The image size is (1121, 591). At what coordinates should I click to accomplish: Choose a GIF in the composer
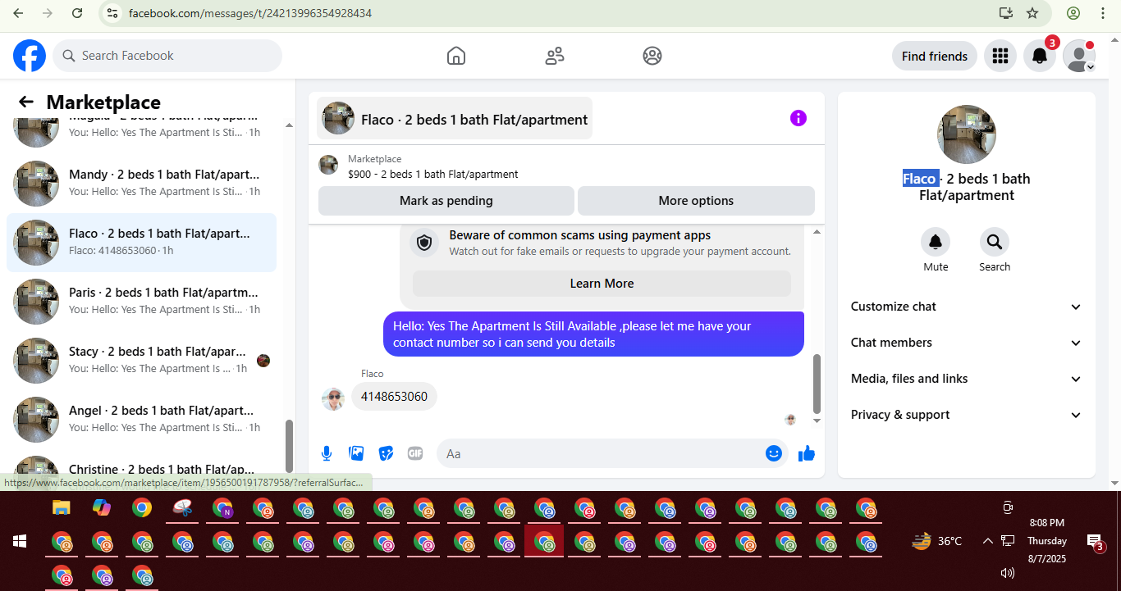(x=415, y=453)
